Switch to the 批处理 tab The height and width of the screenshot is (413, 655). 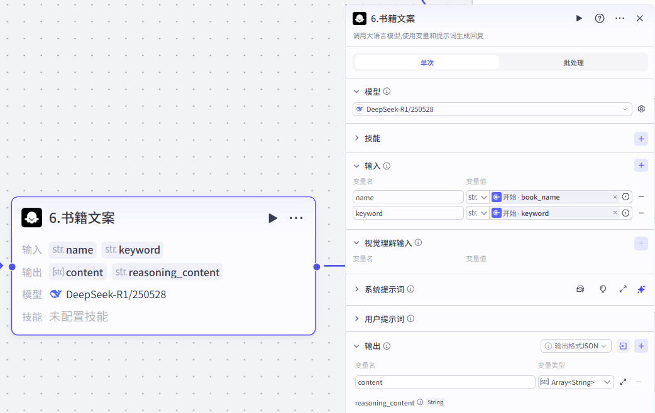(x=573, y=62)
